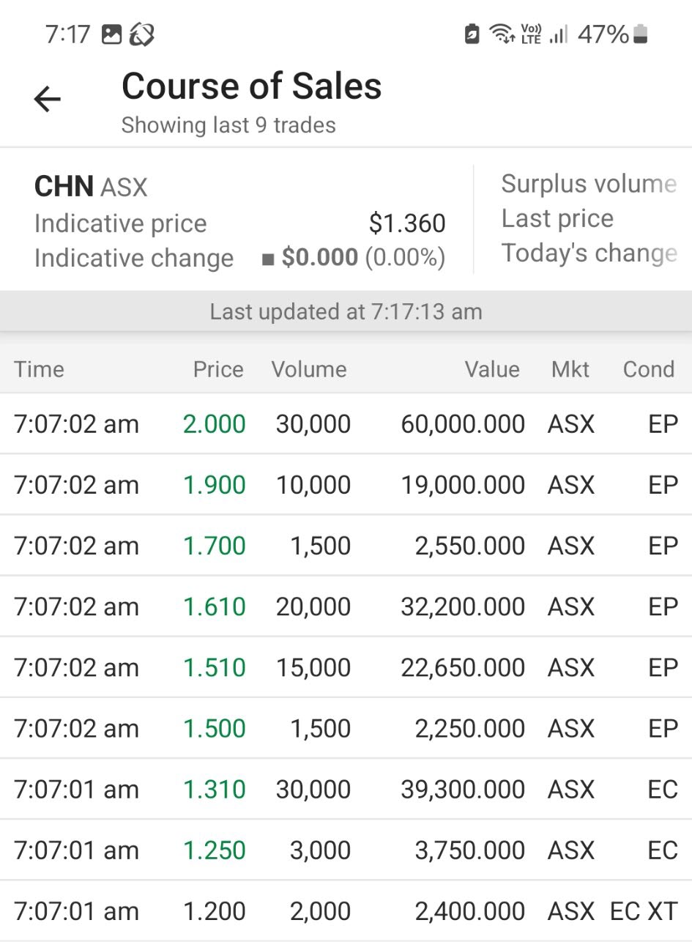The image size is (692, 942).
Task: Tap the CHN ASX stock code
Action: tap(91, 187)
